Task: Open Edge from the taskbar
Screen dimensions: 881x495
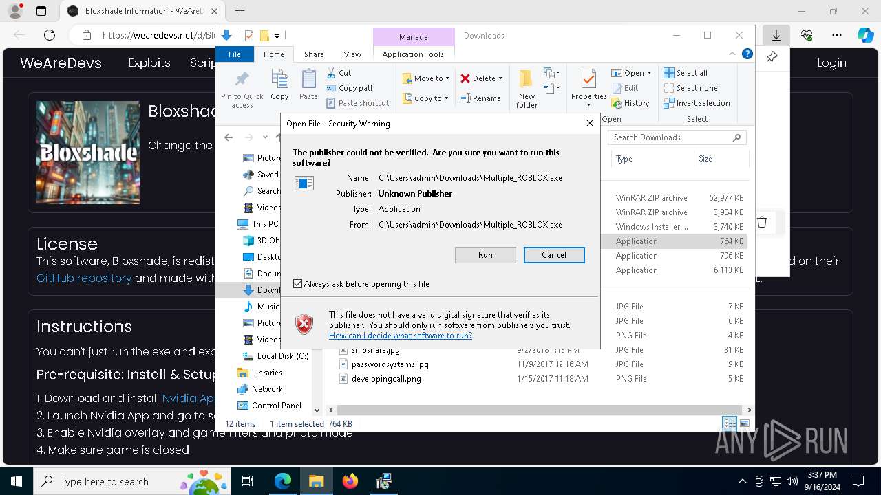Action: click(283, 481)
